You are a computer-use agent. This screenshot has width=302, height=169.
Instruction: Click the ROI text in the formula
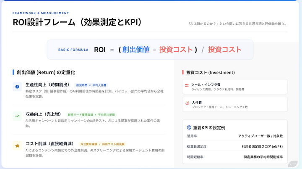(100, 50)
